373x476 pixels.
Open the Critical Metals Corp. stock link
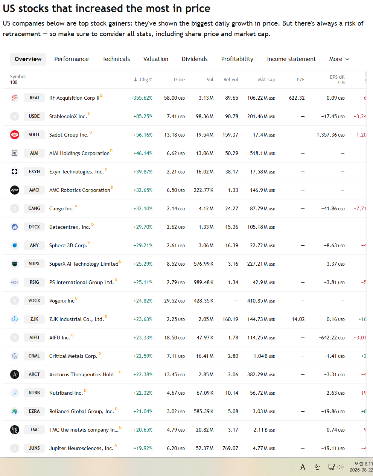point(73,356)
